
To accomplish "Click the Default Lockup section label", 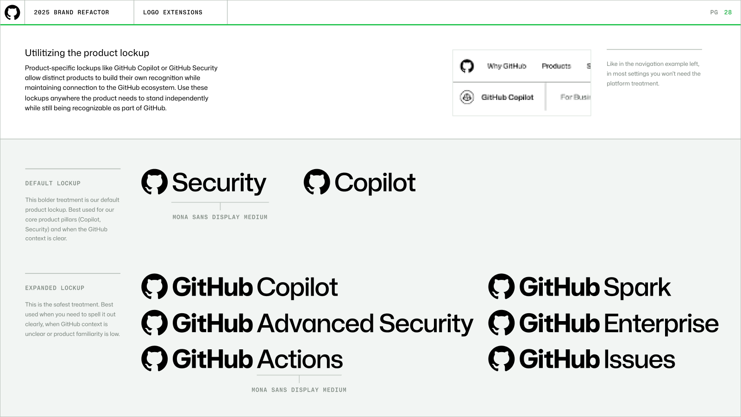I will click(53, 183).
